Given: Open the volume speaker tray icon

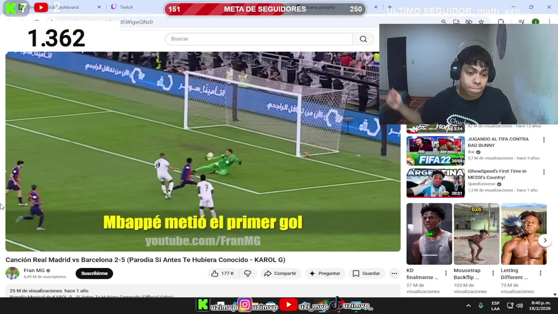Looking at the screenshot, I should pos(519,306).
